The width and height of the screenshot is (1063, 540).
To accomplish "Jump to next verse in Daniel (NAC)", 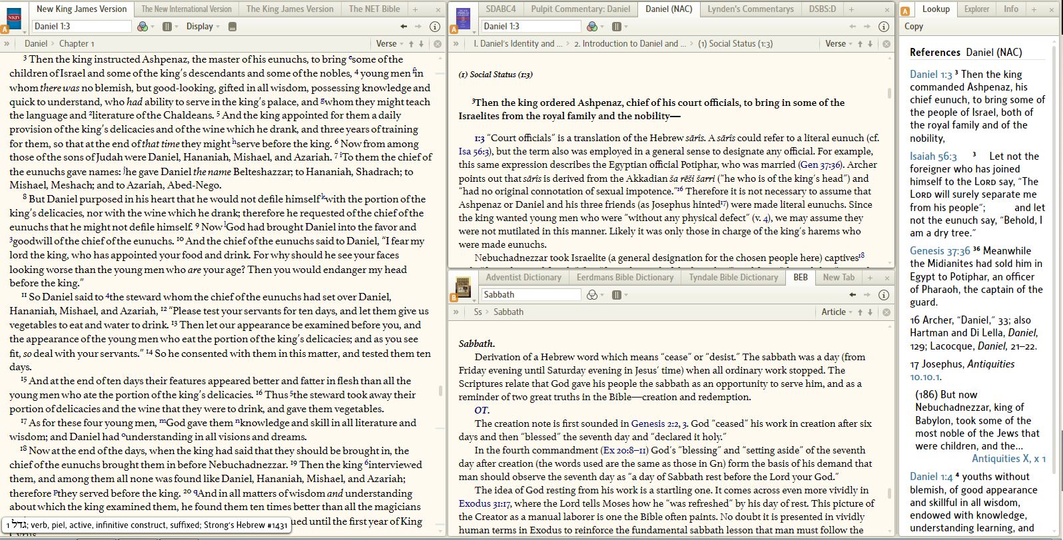I will [x=871, y=44].
